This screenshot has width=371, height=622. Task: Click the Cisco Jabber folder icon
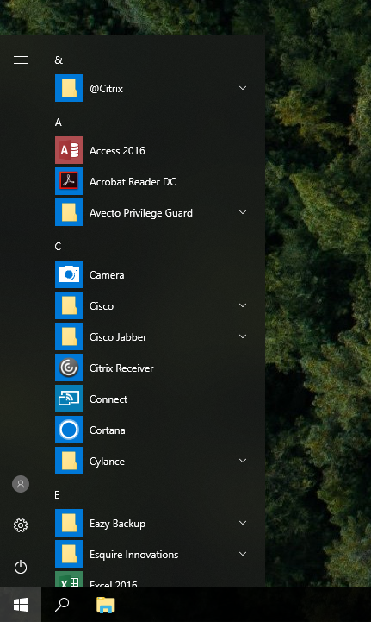69,336
